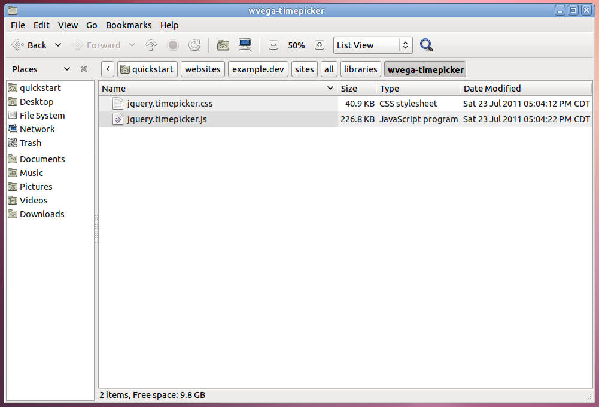Image resolution: width=599 pixels, height=407 pixels.
Task: Open the Help menu
Action: 169,25
